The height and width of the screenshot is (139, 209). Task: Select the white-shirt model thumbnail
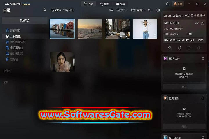145,29
